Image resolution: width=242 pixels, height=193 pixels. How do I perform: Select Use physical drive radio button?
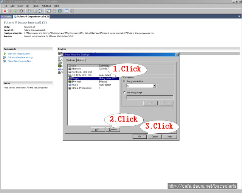pyautogui.click(x=124, y=81)
